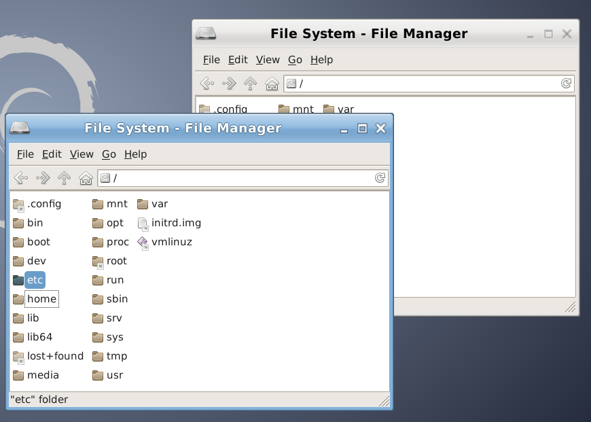The image size is (591, 422).
Task: Click home icon in rear File Manager window
Action: pos(272,83)
